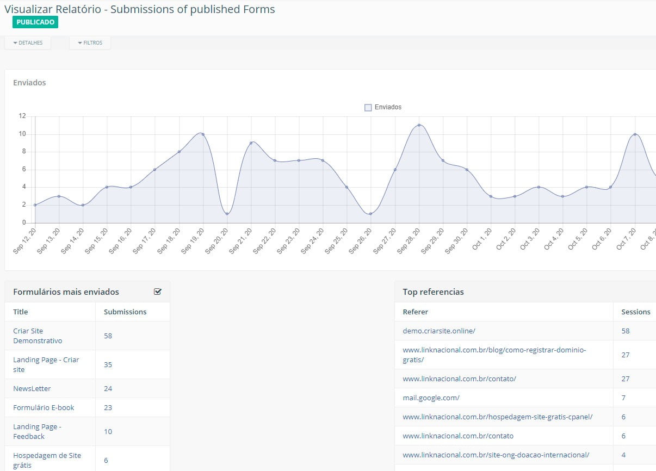Click the Oct 7 data point on chart
The image size is (656, 471).
click(635, 134)
